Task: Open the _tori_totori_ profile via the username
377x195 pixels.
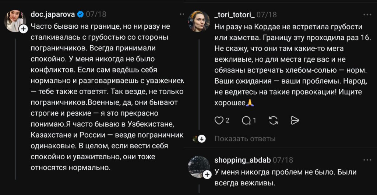Action: pos(234,15)
